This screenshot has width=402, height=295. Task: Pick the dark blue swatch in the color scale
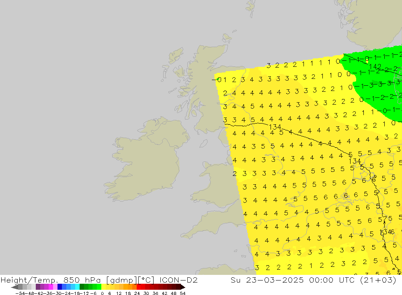point(59,287)
